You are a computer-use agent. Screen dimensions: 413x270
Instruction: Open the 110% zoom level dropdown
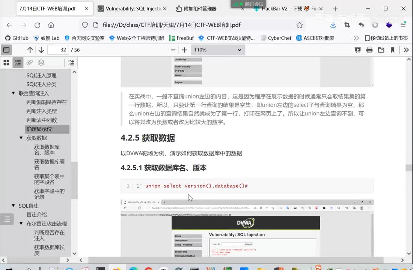[x=218, y=50]
